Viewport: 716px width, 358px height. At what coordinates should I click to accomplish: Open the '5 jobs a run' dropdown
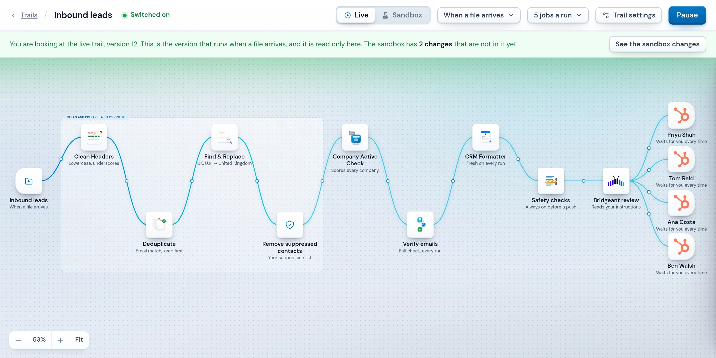click(558, 15)
